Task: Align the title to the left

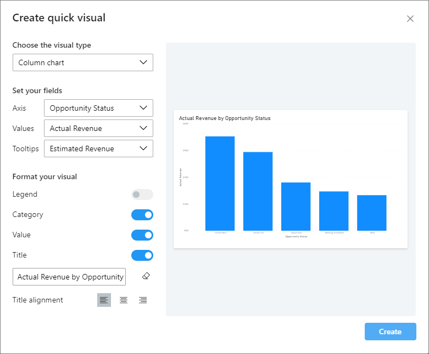Action: coord(104,300)
